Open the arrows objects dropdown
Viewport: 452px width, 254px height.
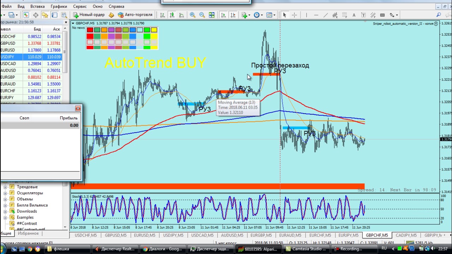[394, 15]
